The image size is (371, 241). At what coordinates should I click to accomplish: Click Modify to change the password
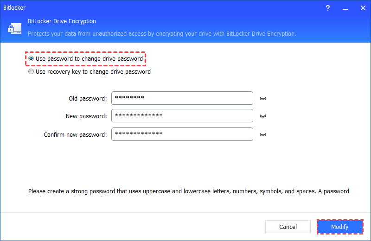click(x=339, y=227)
